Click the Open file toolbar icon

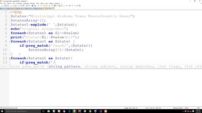tap(3, 6)
